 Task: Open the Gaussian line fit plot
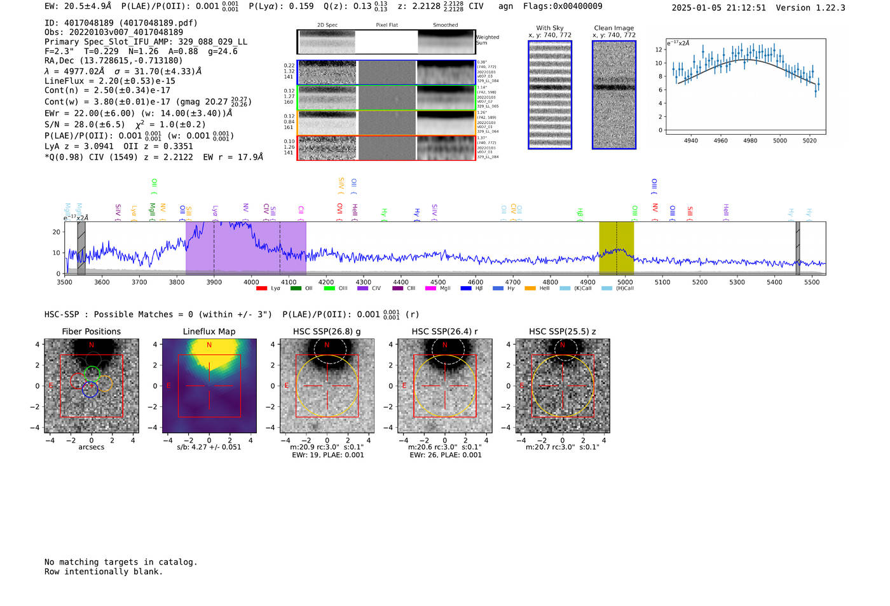click(x=745, y=87)
